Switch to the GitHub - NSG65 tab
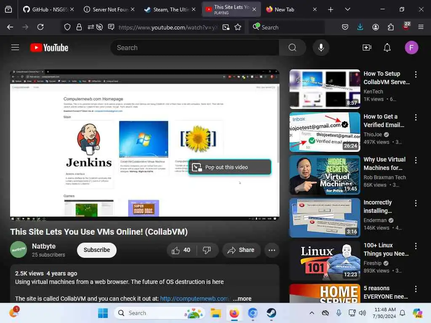The image size is (431, 323). coord(49,9)
